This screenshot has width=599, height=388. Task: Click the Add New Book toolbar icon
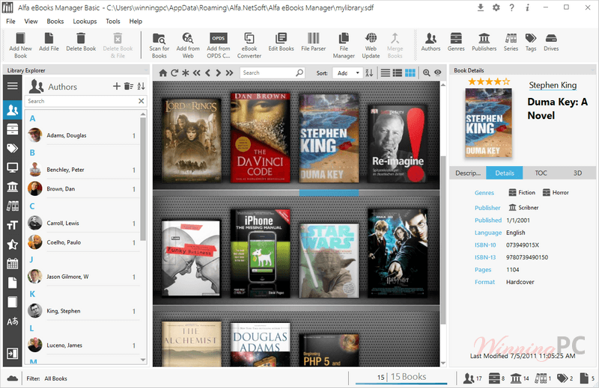click(x=20, y=45)
